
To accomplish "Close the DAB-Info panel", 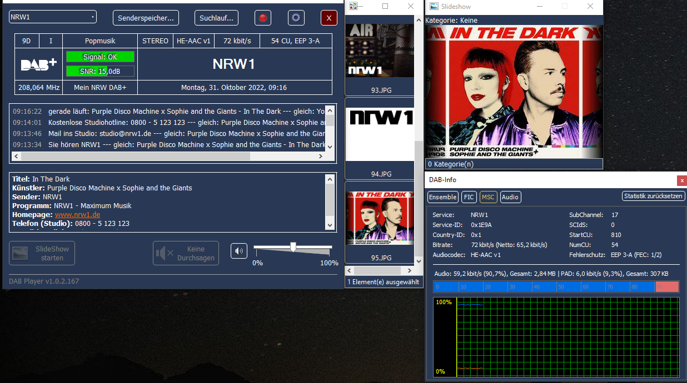I will tap(681, 180).
